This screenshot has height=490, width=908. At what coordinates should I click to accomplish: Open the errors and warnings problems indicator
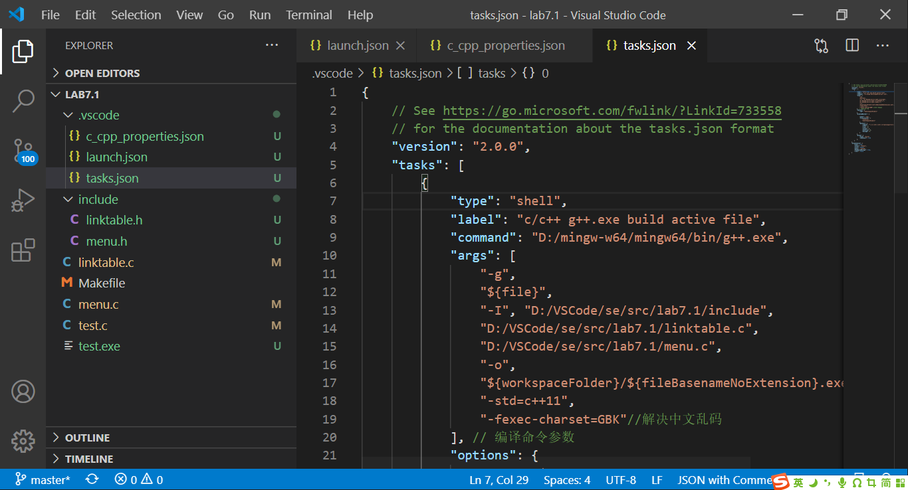138,479
